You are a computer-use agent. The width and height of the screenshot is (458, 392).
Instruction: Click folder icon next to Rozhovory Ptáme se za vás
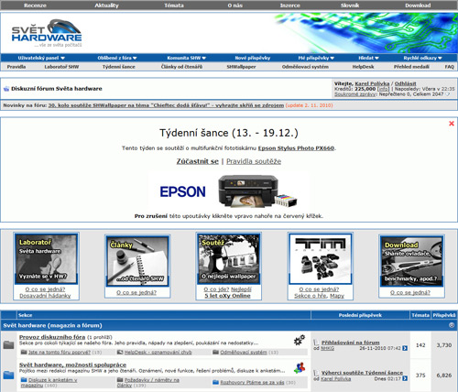click(216, 382)
